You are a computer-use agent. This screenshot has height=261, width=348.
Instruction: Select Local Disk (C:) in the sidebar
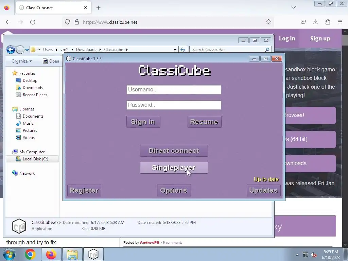[32, 159]
